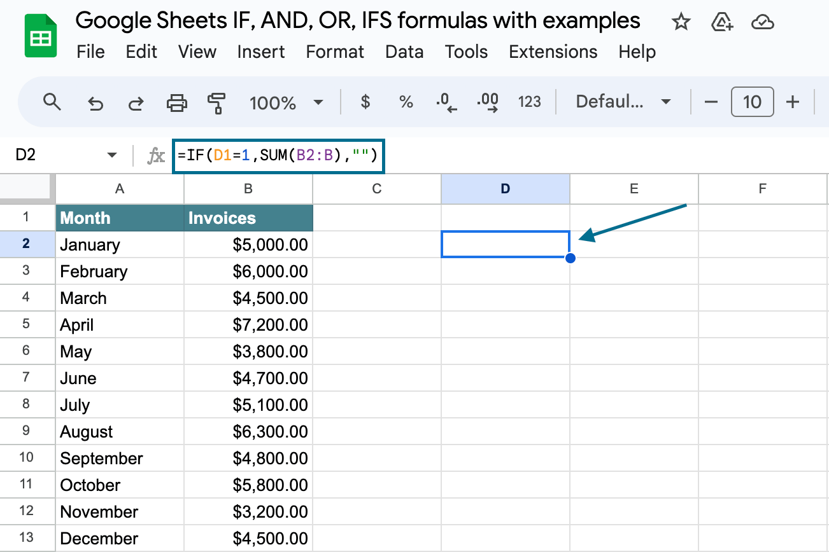Screen dimensions: 829x552
Task: Apply percent format to cell
Action: (x=406, y=102)
